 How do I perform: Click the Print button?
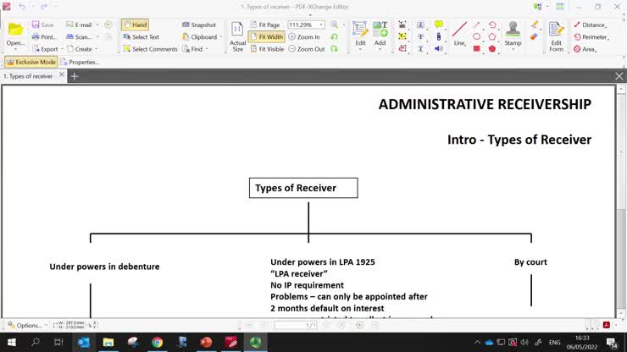[44, 37]
